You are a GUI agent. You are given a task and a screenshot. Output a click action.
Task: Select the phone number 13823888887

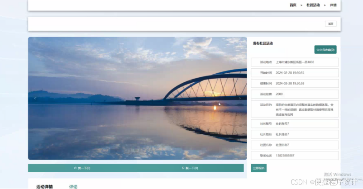[285, 156]
